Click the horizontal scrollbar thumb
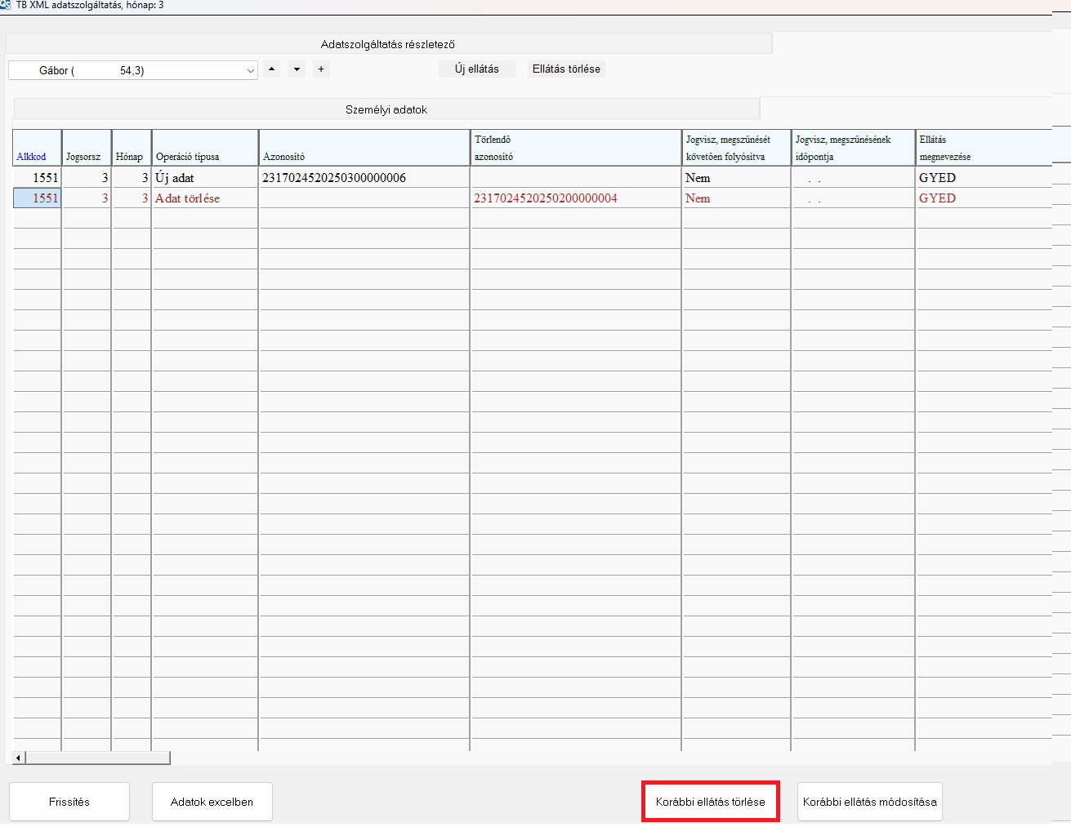1071x827 pixels. point(98,758)
